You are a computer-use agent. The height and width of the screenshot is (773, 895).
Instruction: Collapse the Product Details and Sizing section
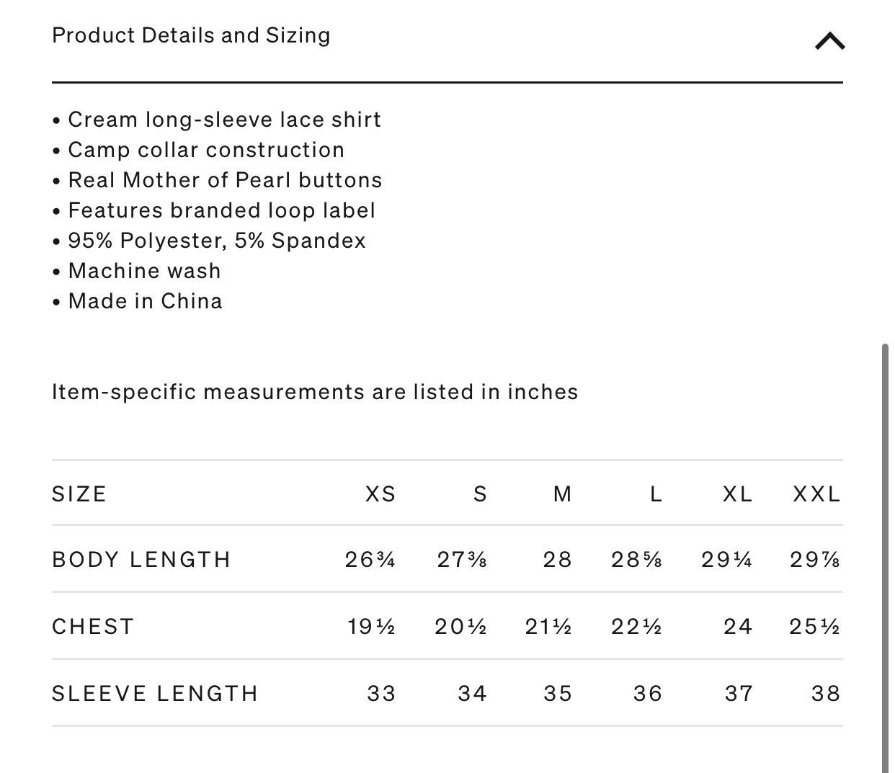coord(829,41)
